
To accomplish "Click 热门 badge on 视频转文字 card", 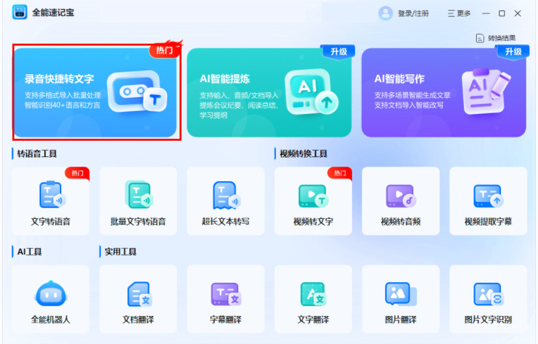I will click(340, 173).
